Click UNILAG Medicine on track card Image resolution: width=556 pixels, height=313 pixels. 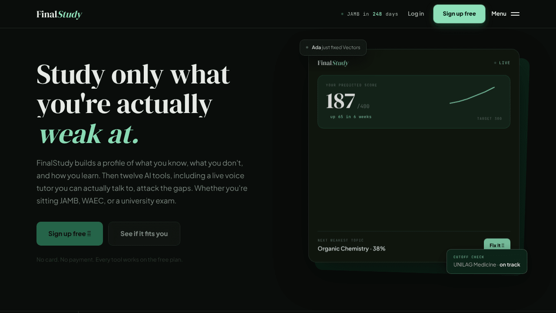[487, 261]
